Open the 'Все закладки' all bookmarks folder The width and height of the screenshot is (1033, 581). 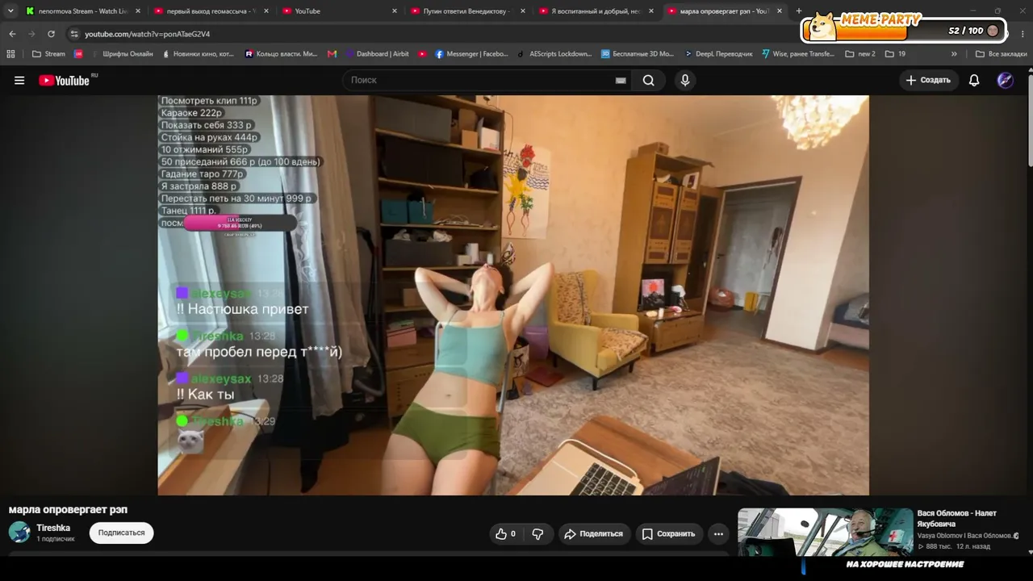1001,54
